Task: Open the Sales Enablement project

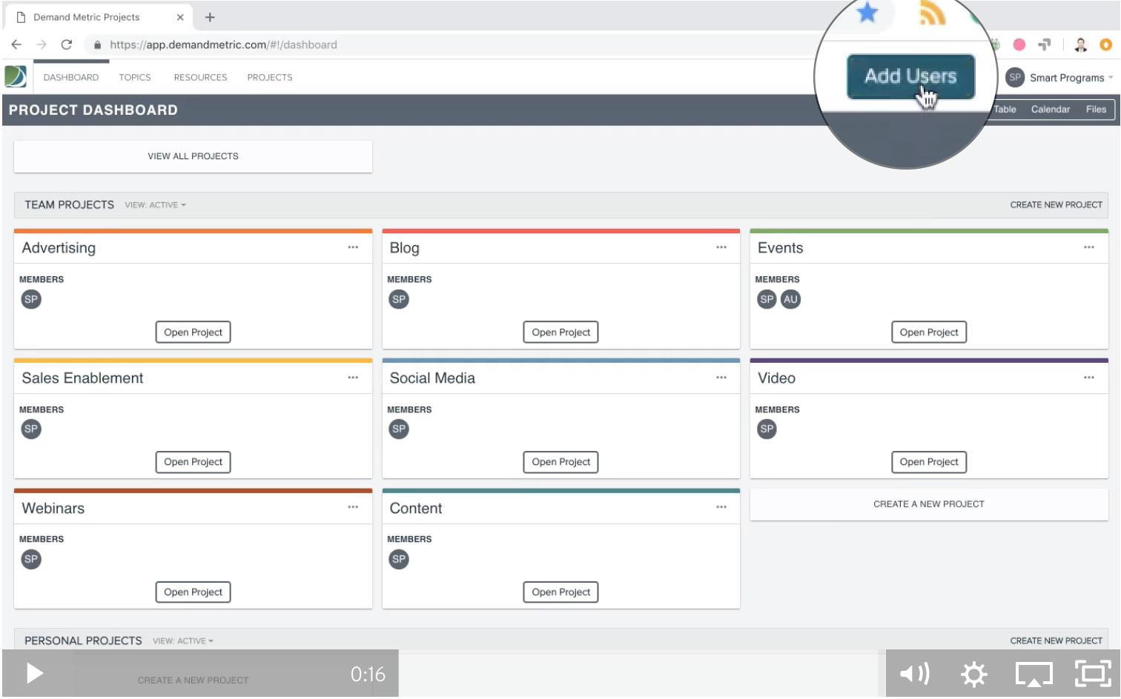Action: (193, 462)
